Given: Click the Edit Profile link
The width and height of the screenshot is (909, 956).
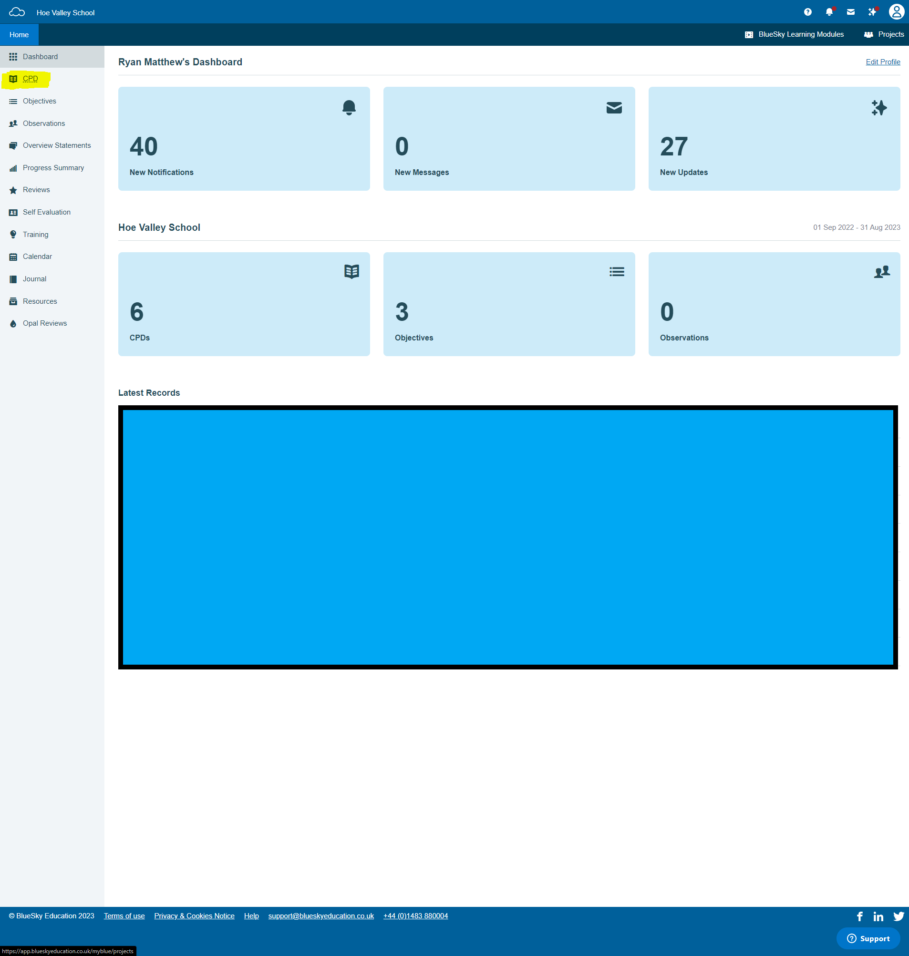Looking at the screenshot, I should tap(883, 62).
